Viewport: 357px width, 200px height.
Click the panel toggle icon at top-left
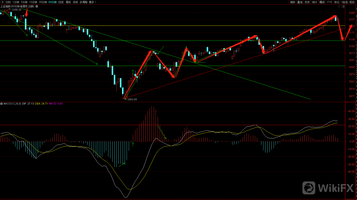tap(2, 2)
